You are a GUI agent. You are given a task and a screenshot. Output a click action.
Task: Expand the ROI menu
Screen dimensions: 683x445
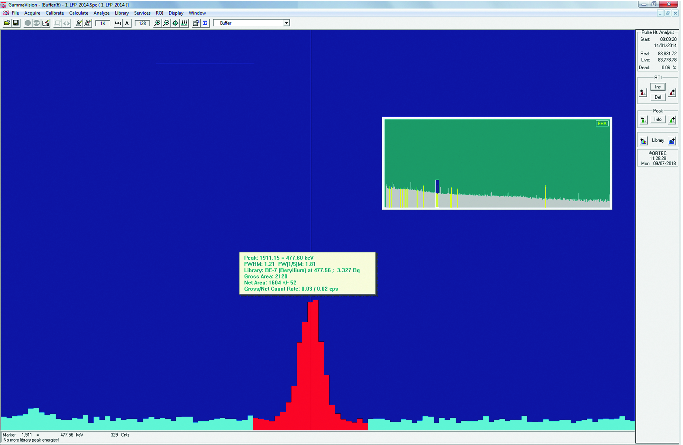point(159,13)
